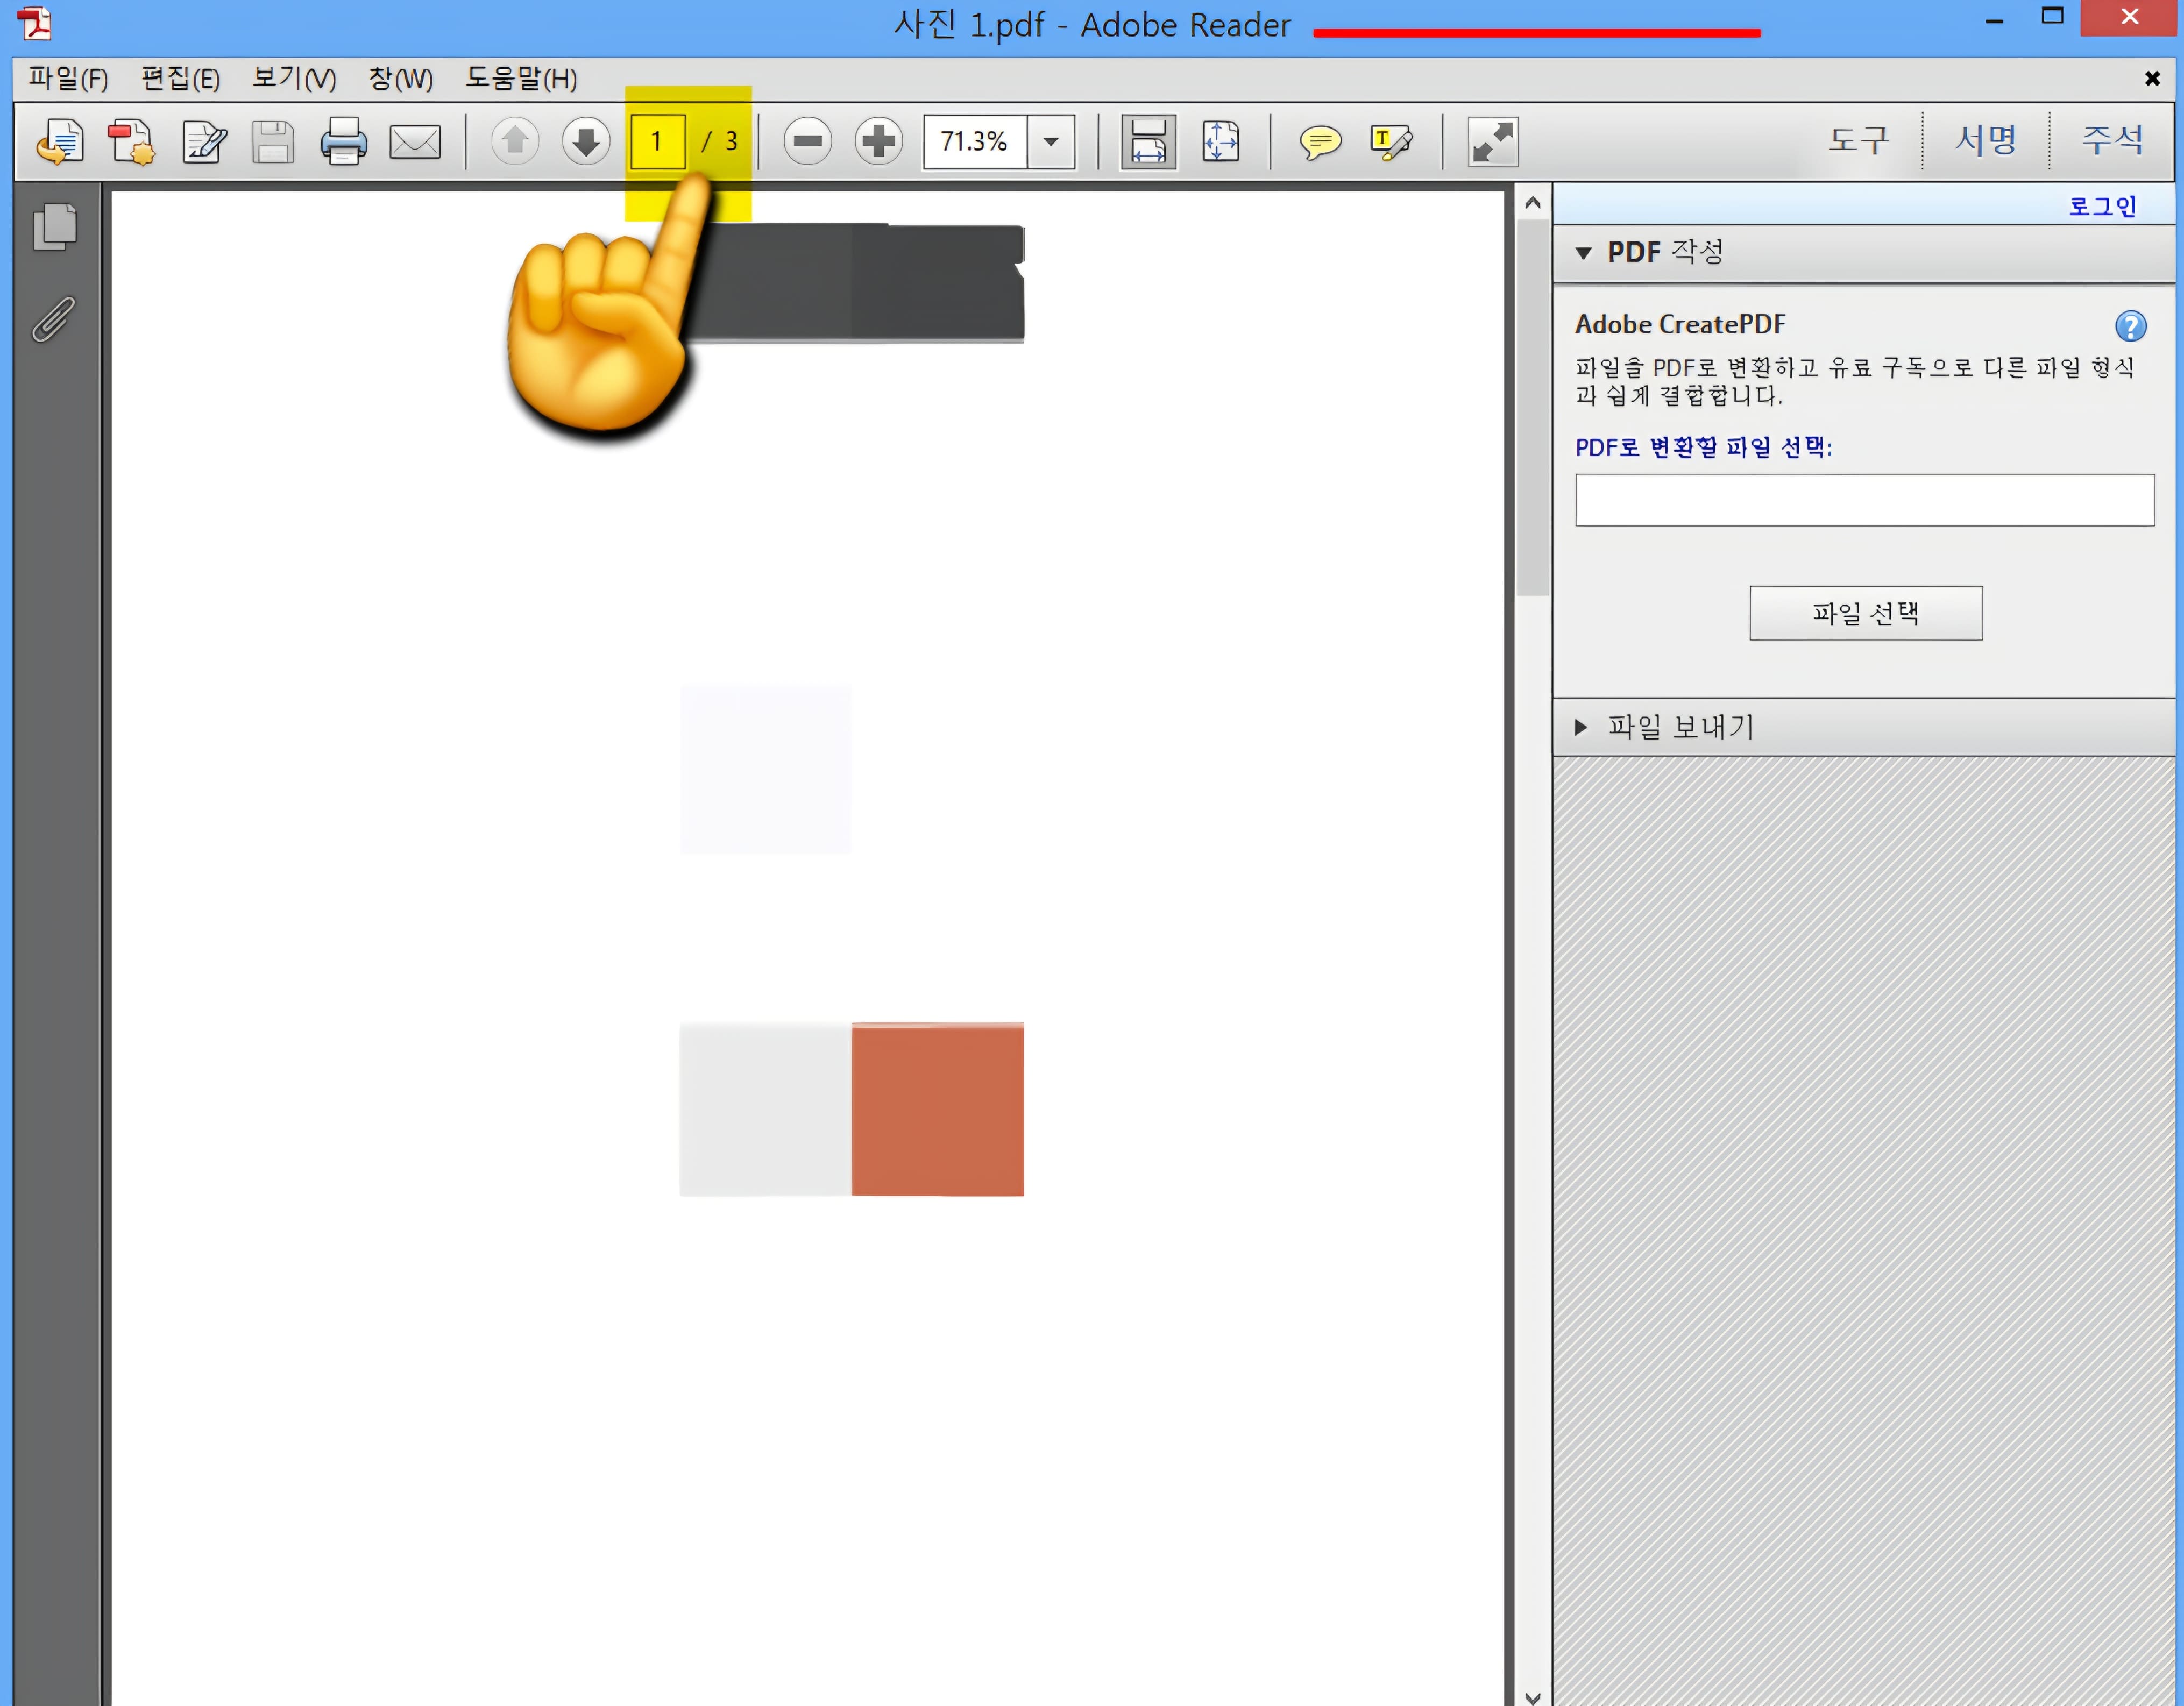Open the 파일(F) menu
The height and width of the screenshot is (1706, 2184).
(x=66, y=79)
